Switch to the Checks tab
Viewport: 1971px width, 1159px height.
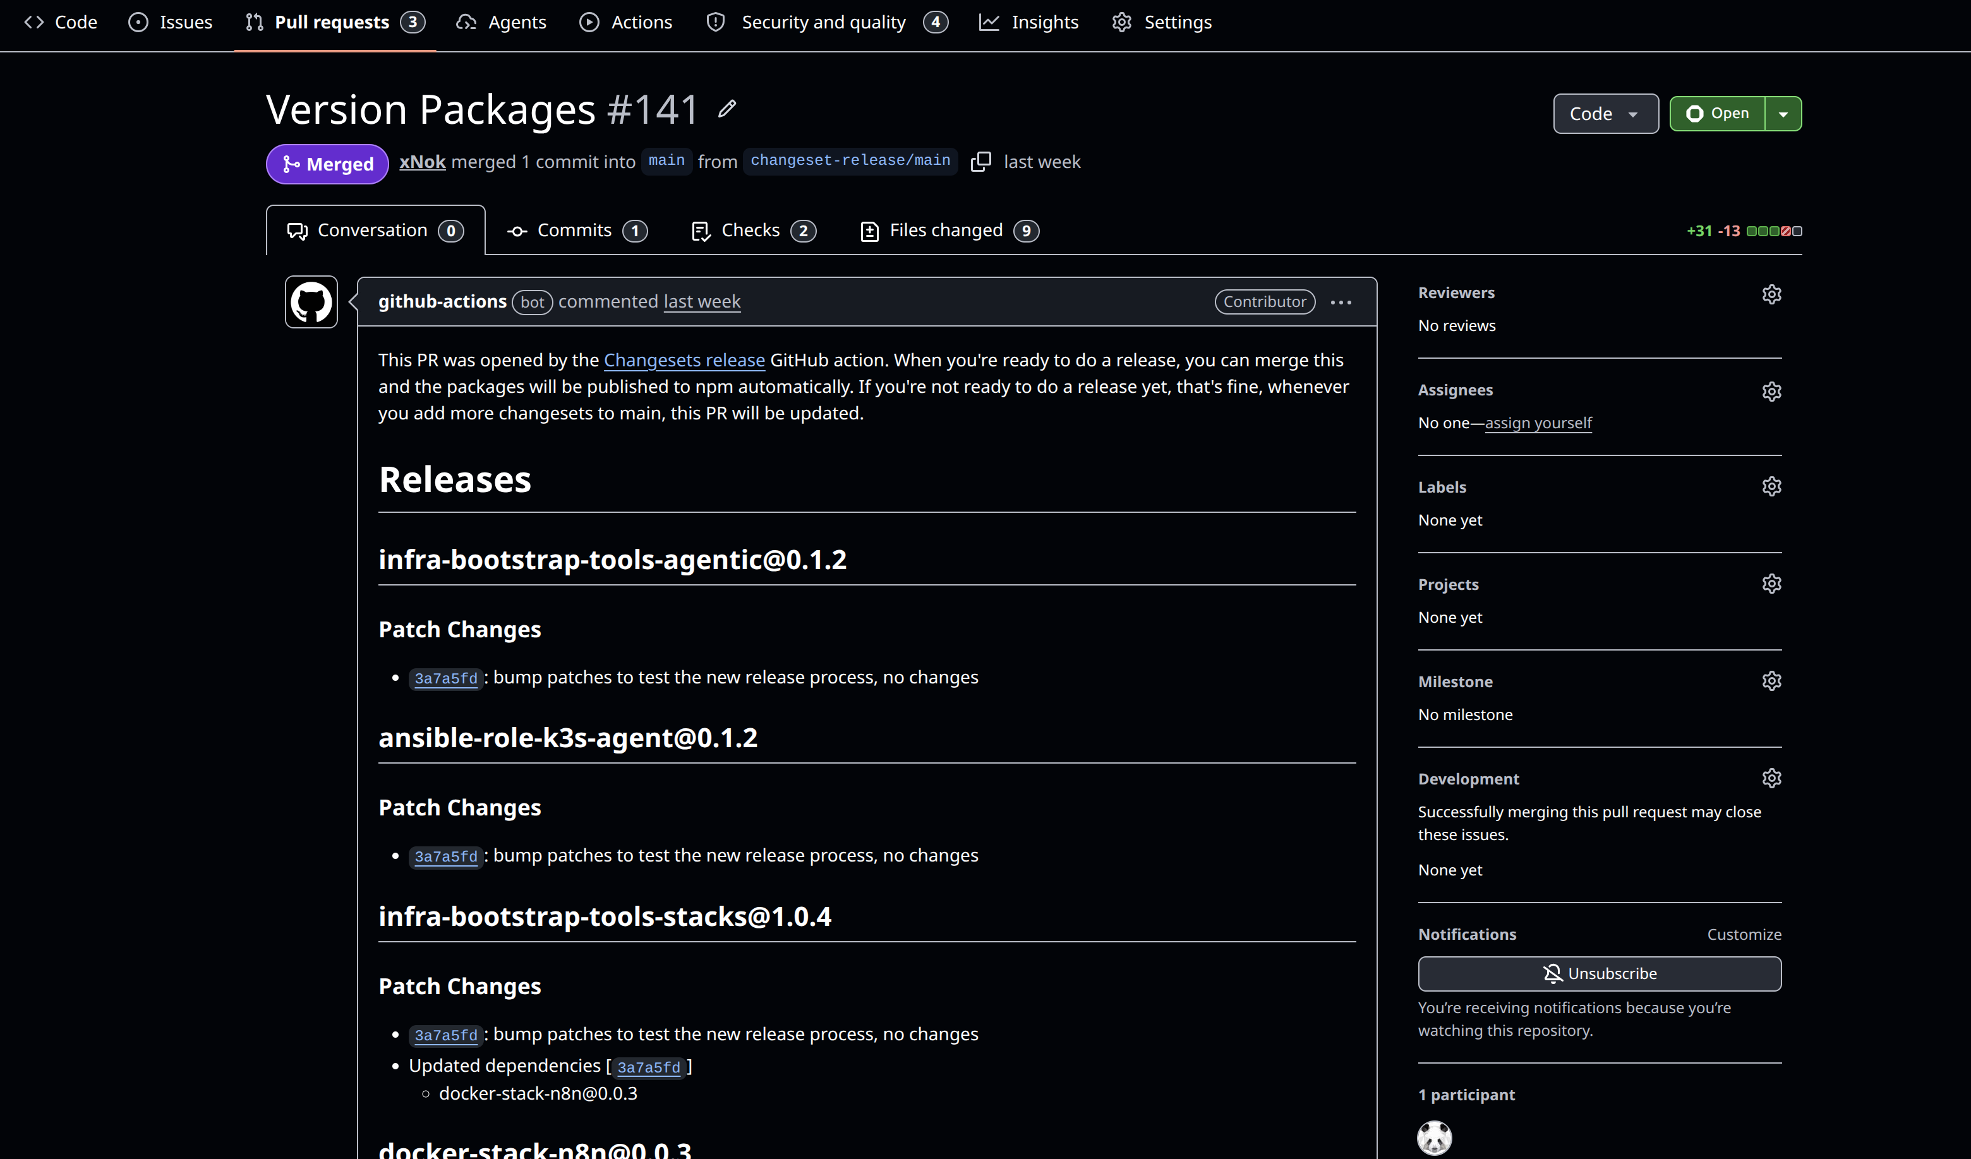click(754, 231)
